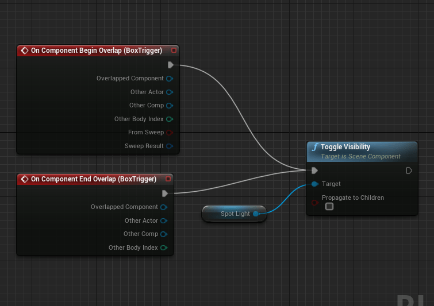This screenshot has width=434, height=306.
Task: Select the Spot Light variable node
Action: point(233,214)
